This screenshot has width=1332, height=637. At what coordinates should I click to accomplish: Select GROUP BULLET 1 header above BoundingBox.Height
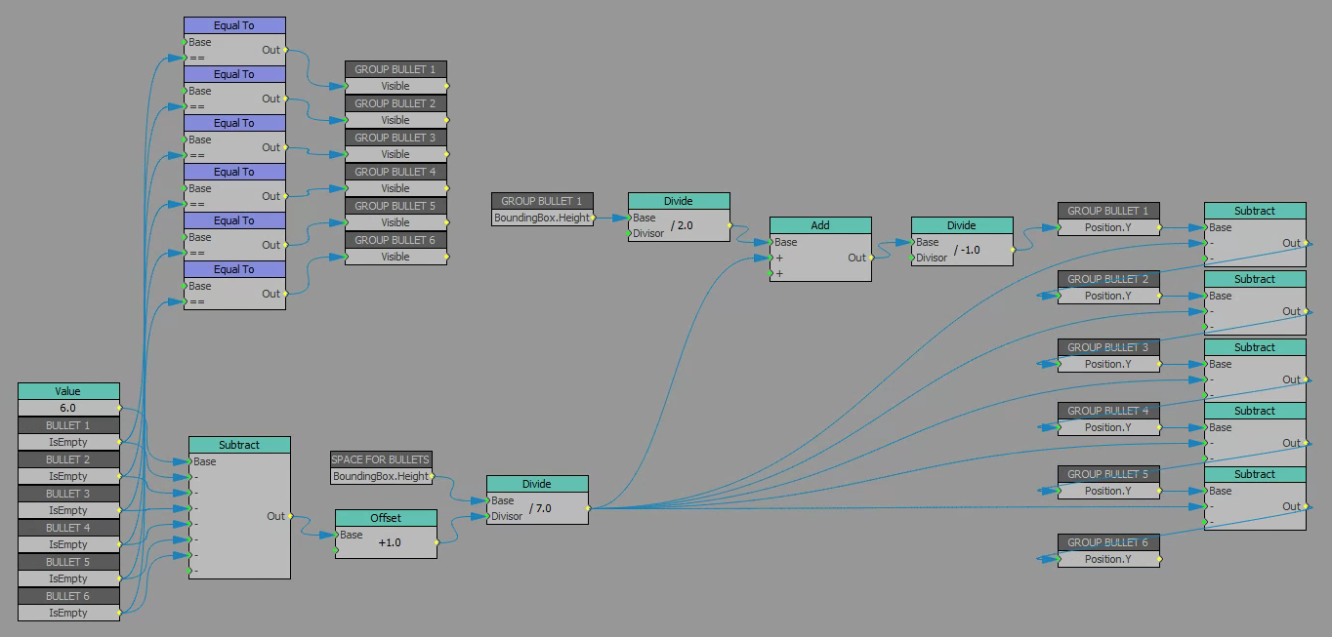click(x=542, y=201)
